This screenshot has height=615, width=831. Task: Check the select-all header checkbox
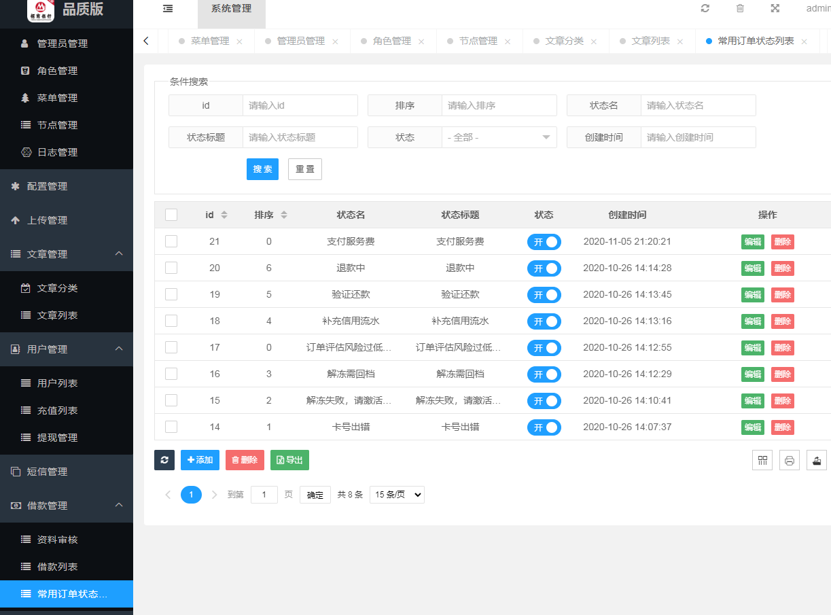(x=171, y=215)
